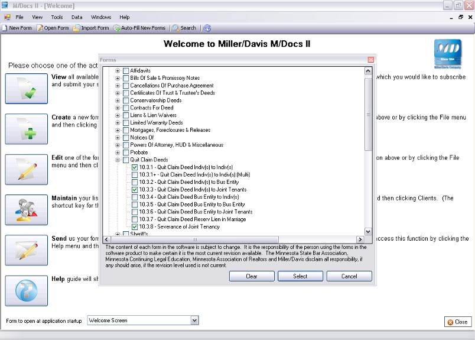Click Import Form toolbar button
The image size is (475, 340).
click(x=91, y=28)
